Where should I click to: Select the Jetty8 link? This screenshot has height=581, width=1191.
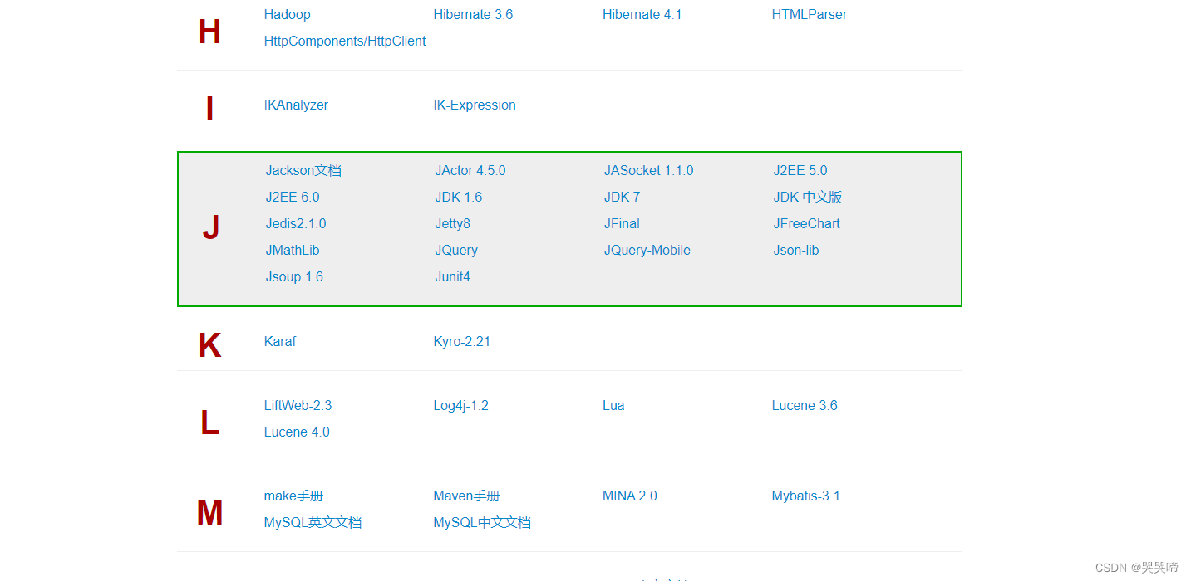point(452,223)
